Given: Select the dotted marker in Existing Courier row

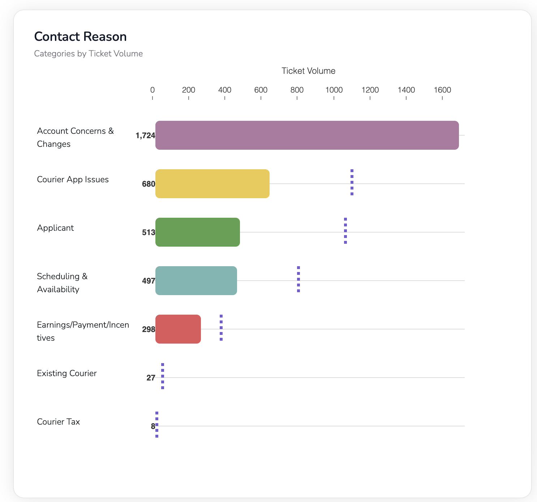Looking at the screenshot, I should point(163,376).
